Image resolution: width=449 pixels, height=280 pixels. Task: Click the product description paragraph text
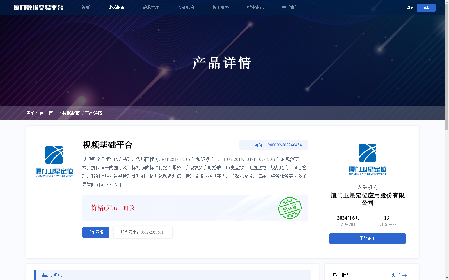point(194,172)
